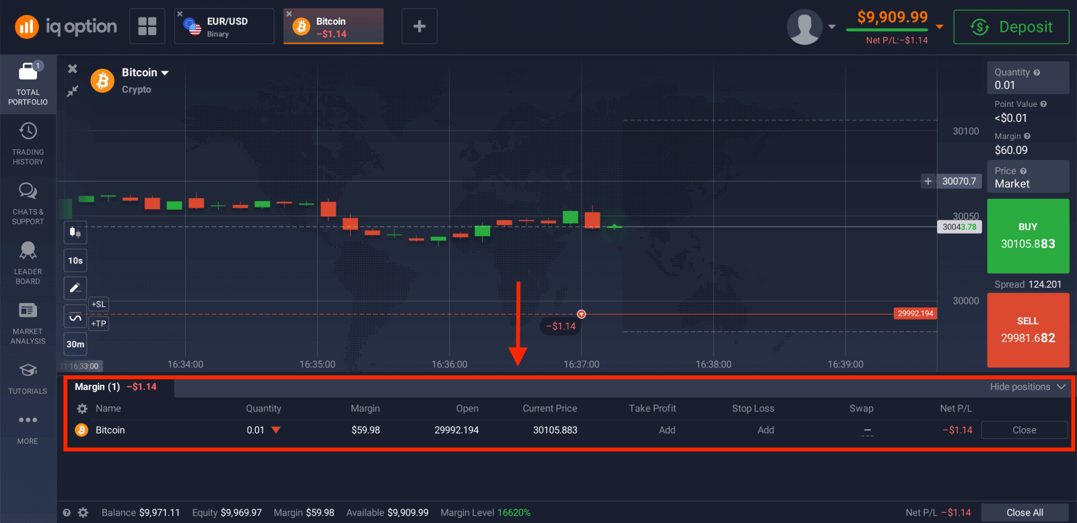This screenshot has width=1077, height=523.
Task: Click the Swap column header
Action: click(862, 409)
